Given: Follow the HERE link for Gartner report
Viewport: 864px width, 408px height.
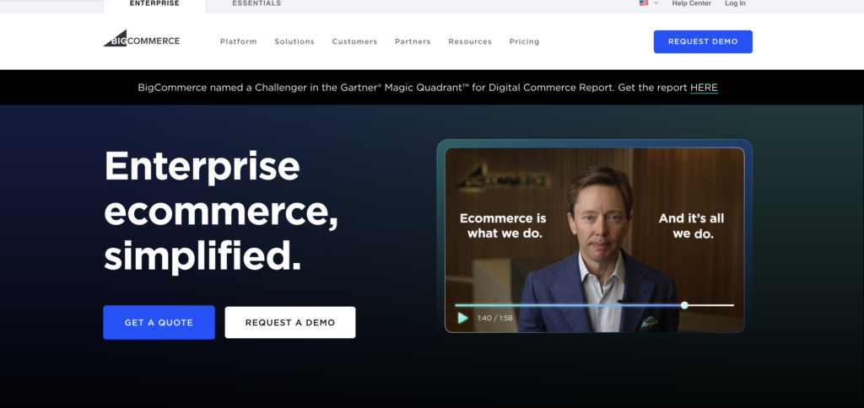Looking at the screenshot, I should [704, 88].
